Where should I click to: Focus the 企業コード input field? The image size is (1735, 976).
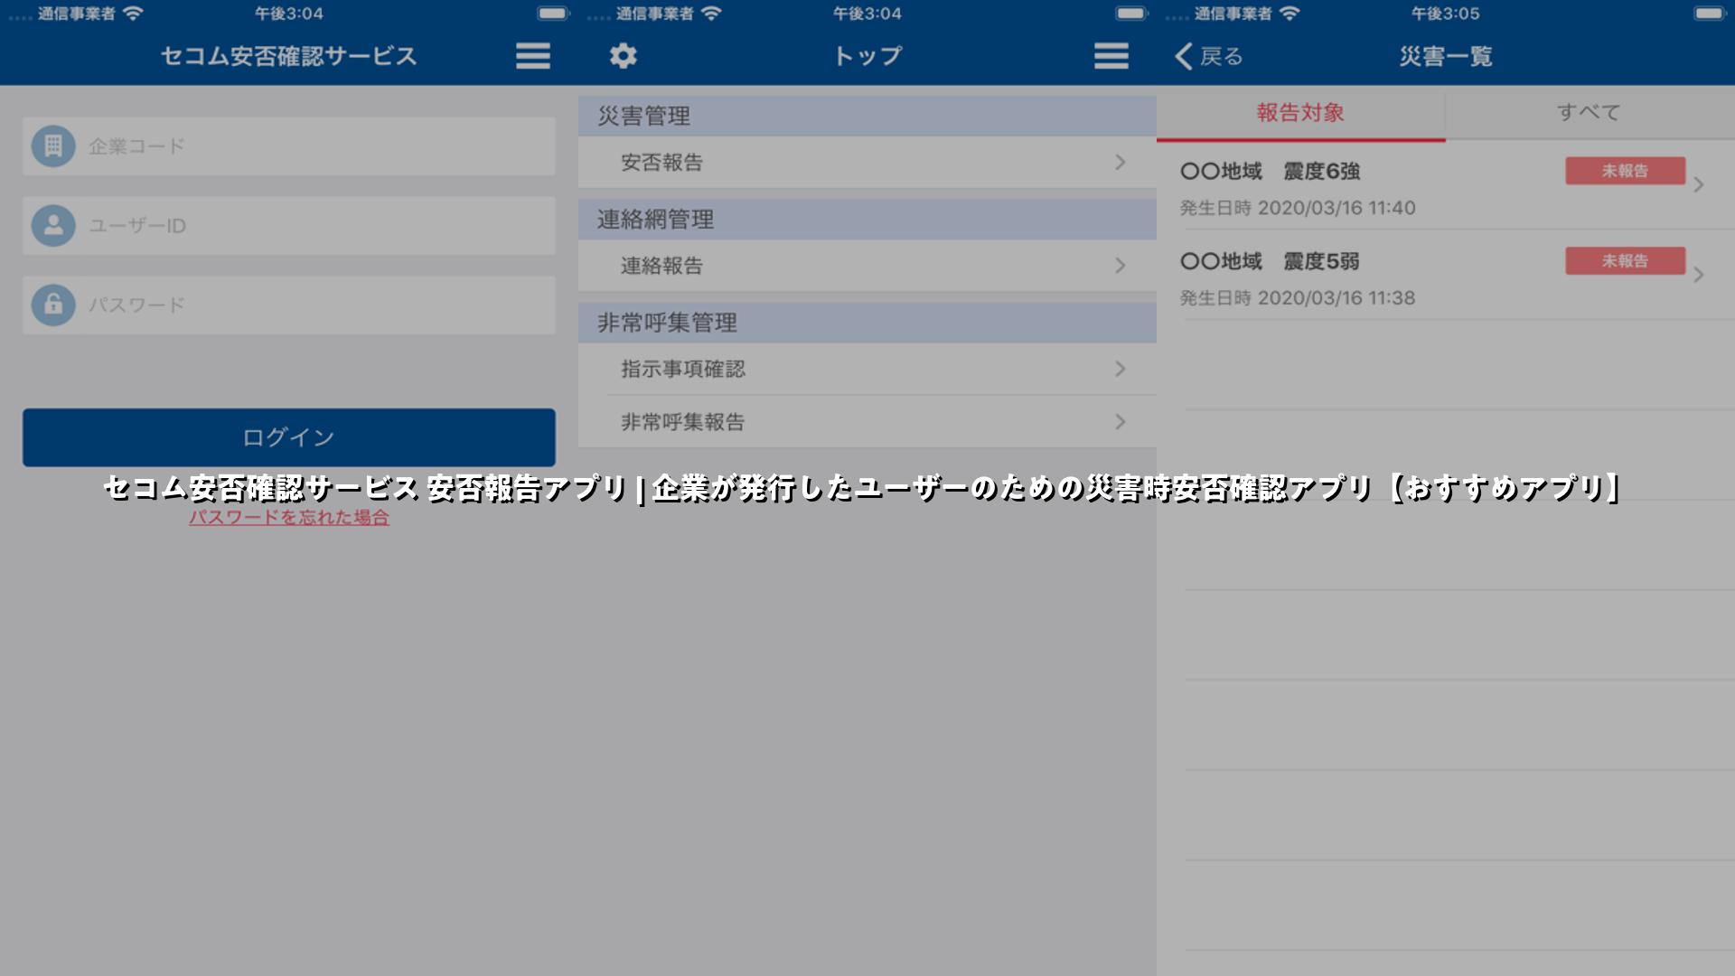289,145
